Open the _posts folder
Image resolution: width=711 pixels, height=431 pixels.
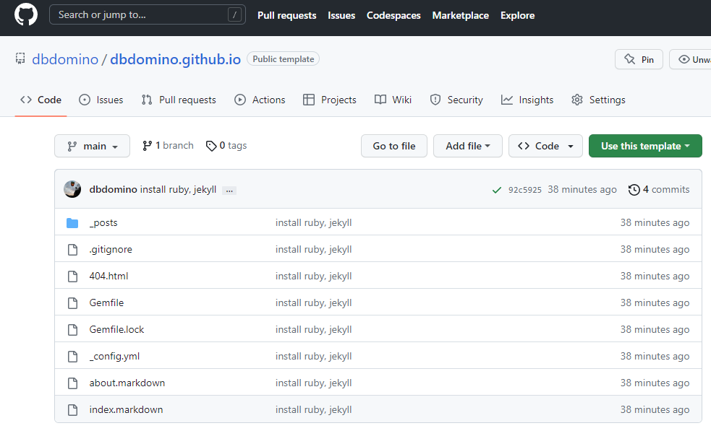[x=103, y=223]
